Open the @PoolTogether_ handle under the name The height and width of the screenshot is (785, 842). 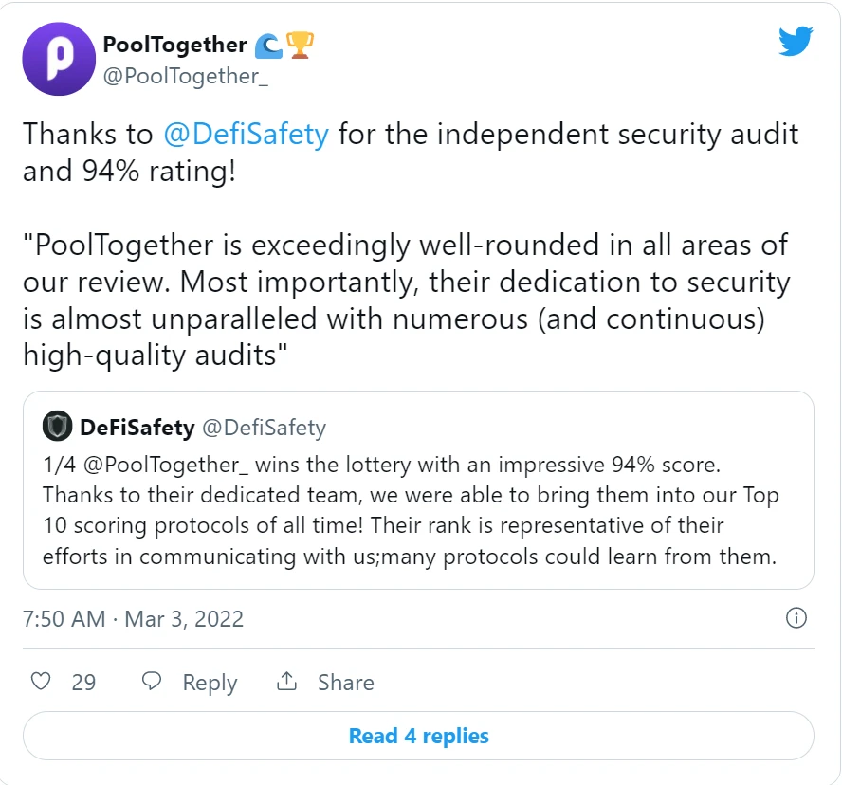(x=185, y=76)
